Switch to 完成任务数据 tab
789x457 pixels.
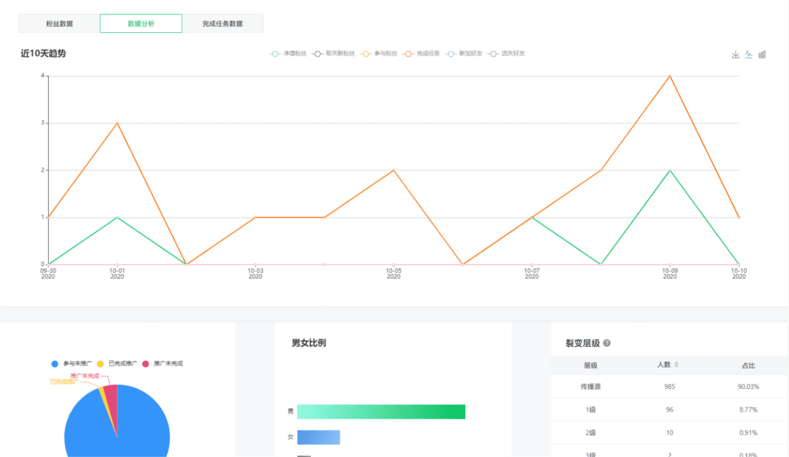coord(222,24)
